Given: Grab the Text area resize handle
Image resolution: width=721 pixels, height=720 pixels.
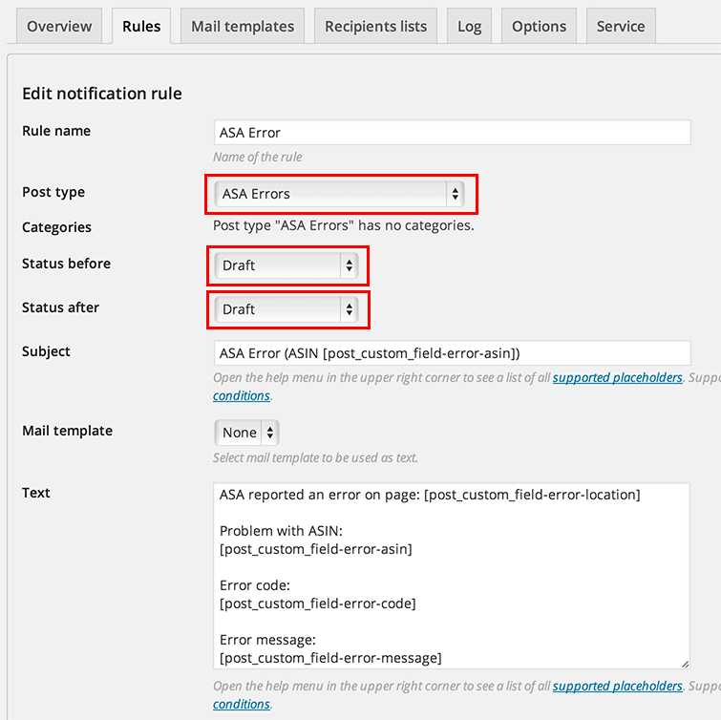Looking at the screenshot, I should point(685,664).
